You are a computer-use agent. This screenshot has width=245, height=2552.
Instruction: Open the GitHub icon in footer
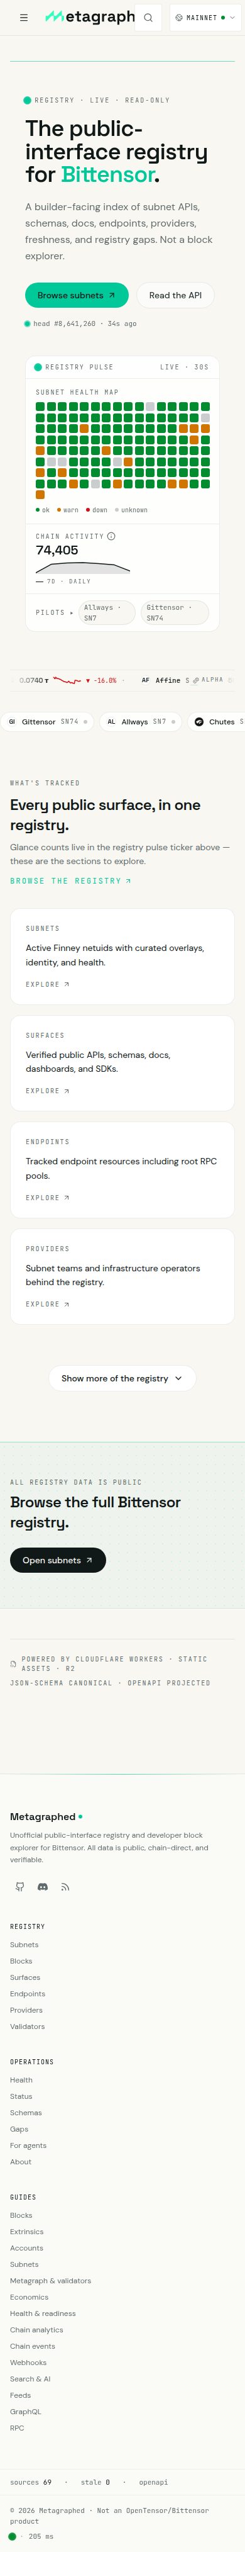19,1886
